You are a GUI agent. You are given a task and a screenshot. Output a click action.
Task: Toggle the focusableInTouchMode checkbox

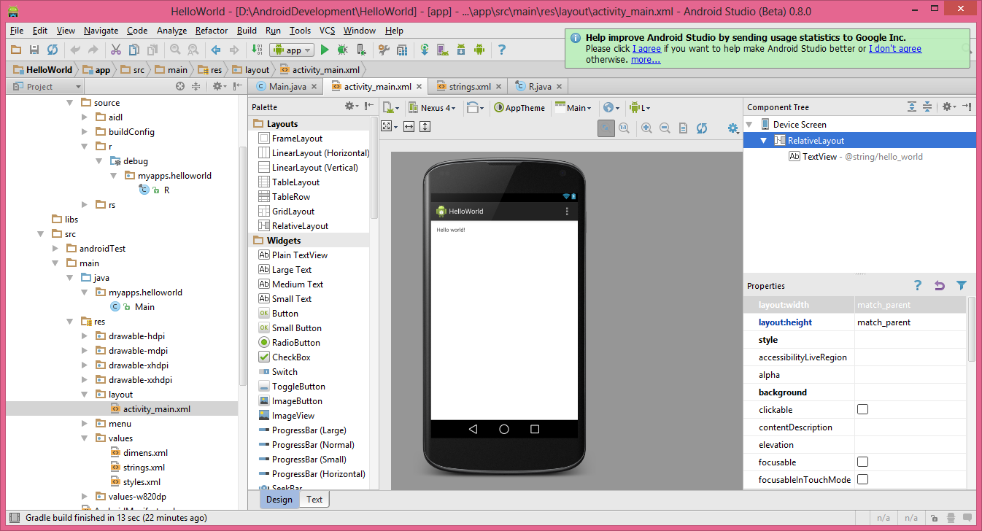coord(862,479)
